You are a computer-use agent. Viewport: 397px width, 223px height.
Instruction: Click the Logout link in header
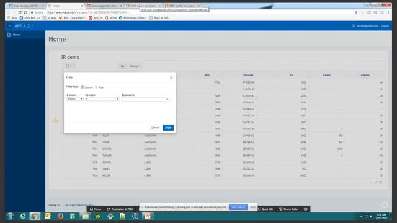(x=385, y=26)
